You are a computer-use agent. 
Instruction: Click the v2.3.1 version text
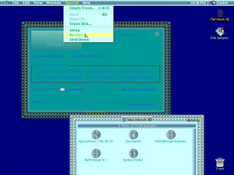pos(155,55)
